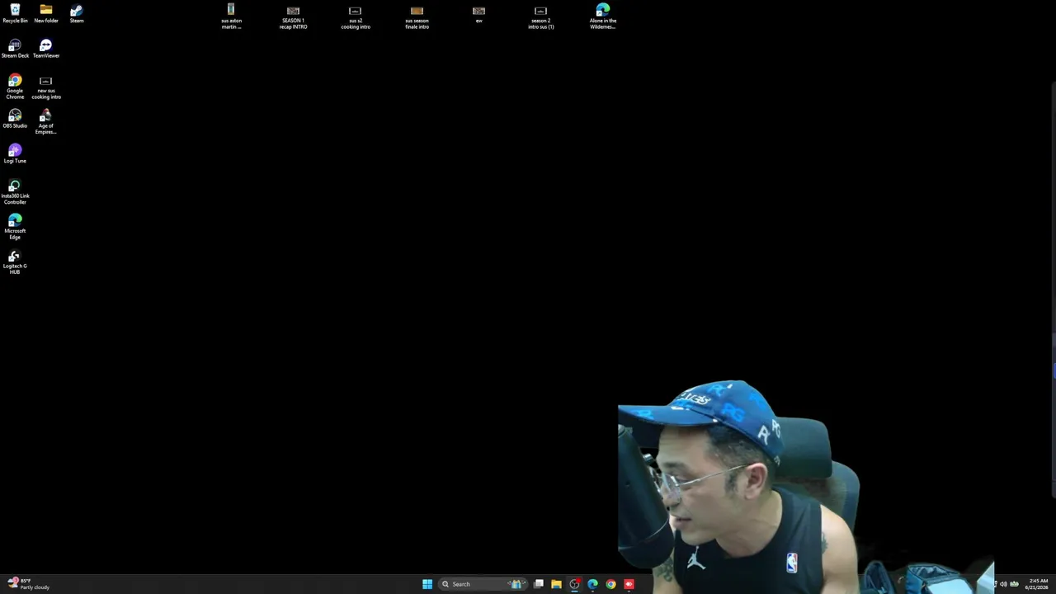Select the Steam desktop shortcut
The width and height of the screenshot is (1056, 594).
77,14
